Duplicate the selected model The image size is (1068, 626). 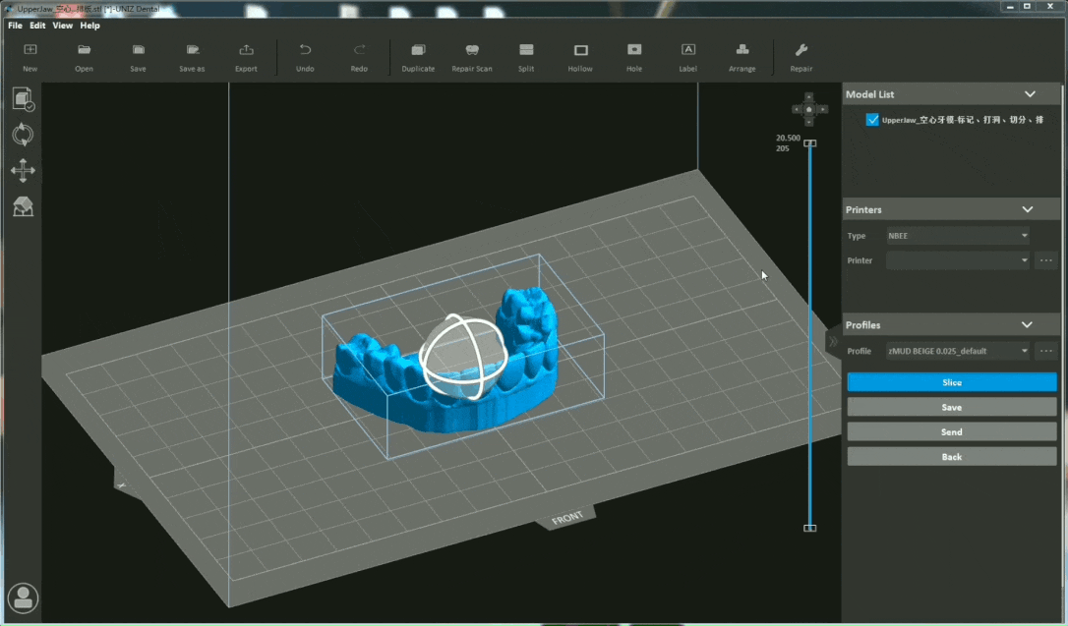[418, 51]
